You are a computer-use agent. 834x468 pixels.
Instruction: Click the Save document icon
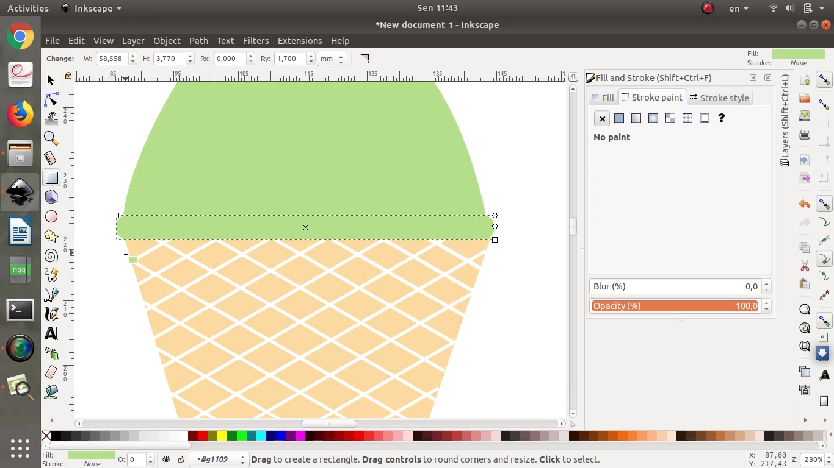pyautogui.click(x=805, y=115)
